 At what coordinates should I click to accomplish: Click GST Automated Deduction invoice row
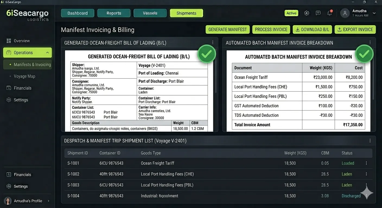click(x=298, y=106)
